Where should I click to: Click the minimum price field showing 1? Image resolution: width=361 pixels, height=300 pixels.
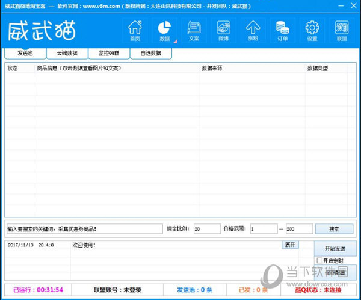tap(264, 229)
